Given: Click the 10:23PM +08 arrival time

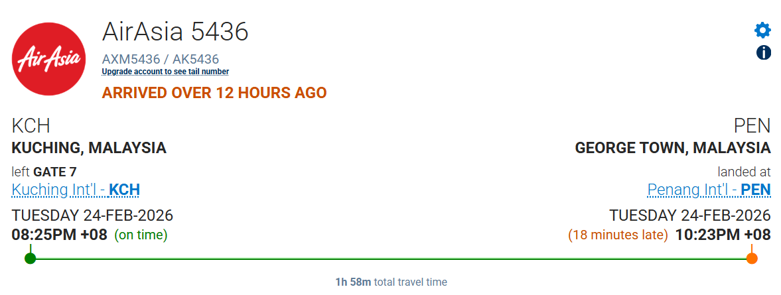Looking at the screenshot, I should [x=723, y=235].
